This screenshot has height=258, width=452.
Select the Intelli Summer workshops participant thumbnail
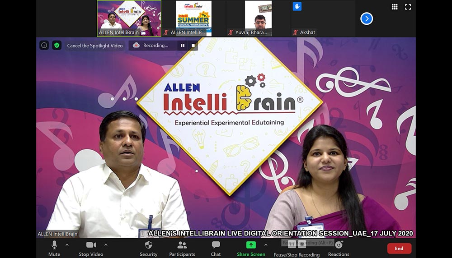pos(194,18)
